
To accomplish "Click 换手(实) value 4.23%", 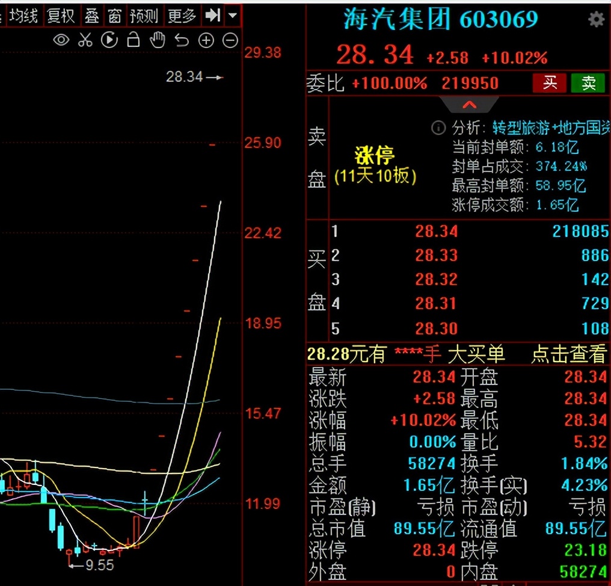I will click(x=584, y=486).
